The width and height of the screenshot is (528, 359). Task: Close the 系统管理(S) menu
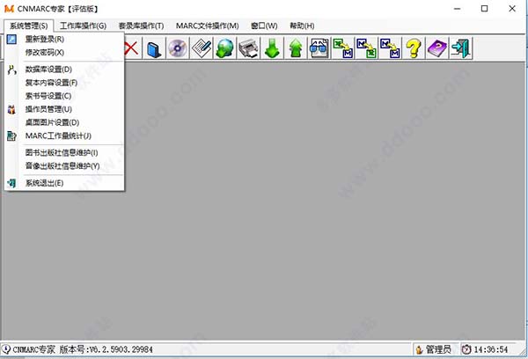pyautogui.click(x=29, y=26)
